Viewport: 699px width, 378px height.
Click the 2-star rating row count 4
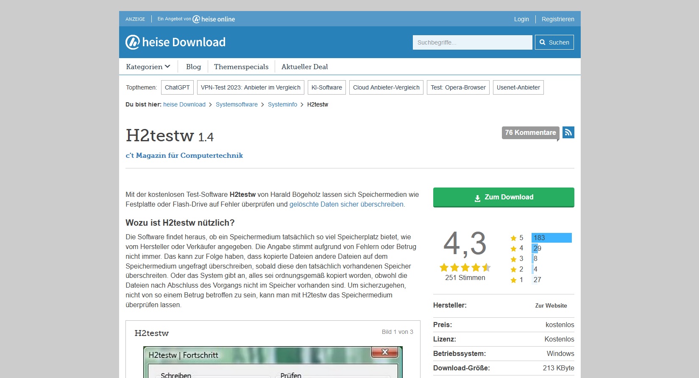[x=535, y=269]
